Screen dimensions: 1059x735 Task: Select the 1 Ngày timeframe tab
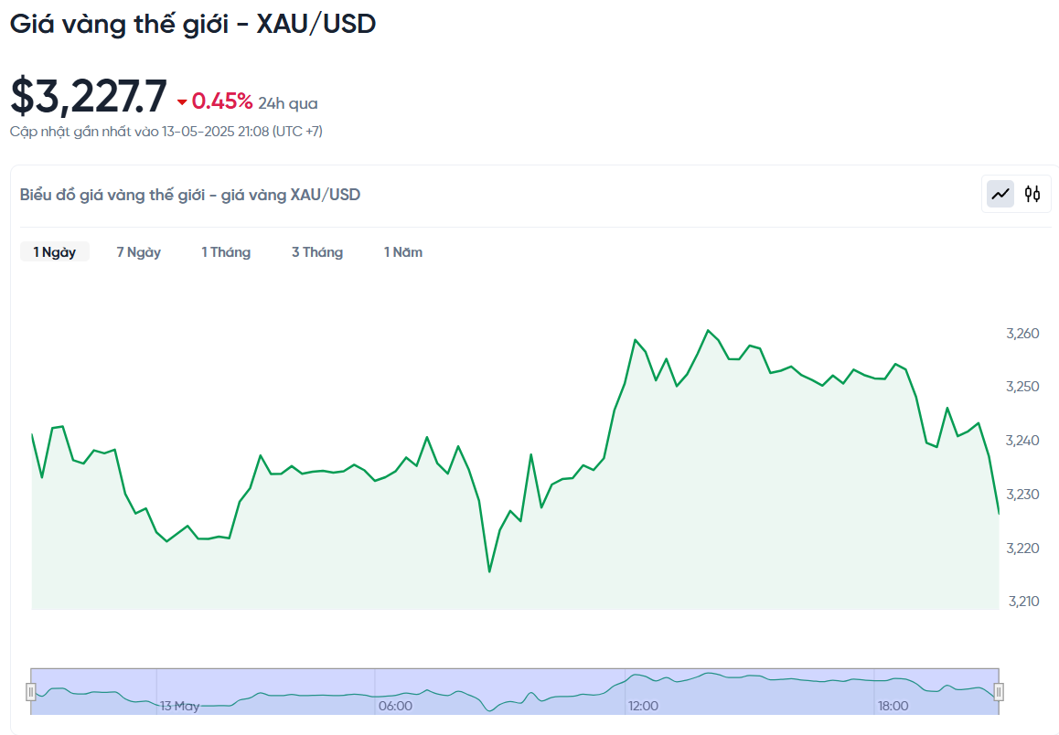[55, 252]
